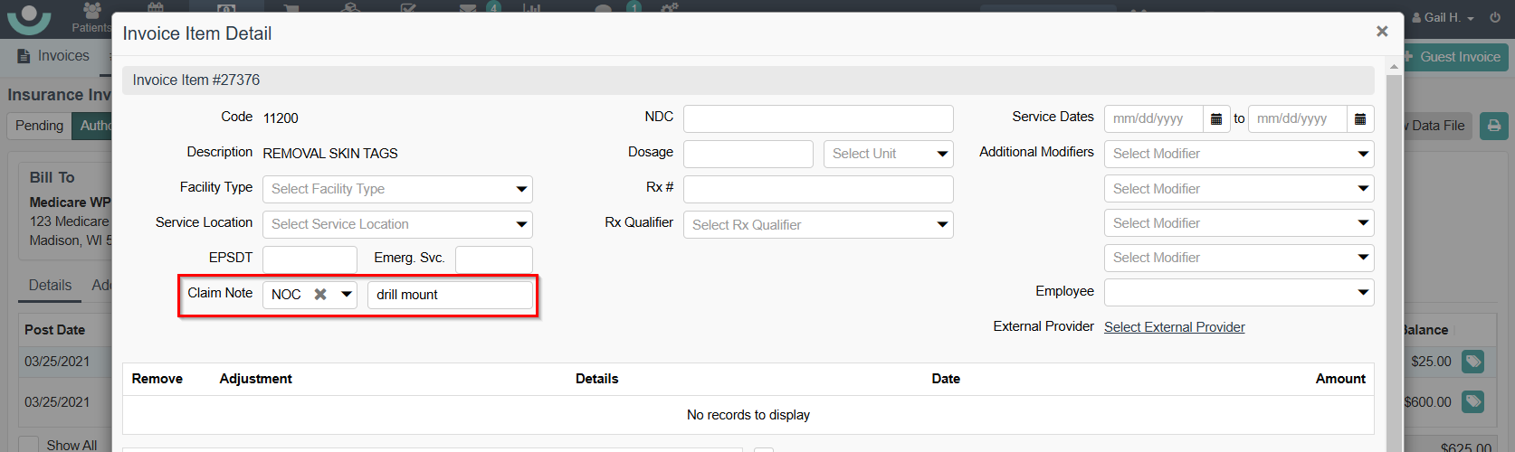Clear the NOC claim note selection
This screenshot has height=452, width=1515.
(x=320, y=295)
